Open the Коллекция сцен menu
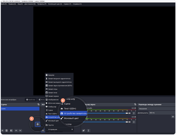176x135 pixels. 55,4
